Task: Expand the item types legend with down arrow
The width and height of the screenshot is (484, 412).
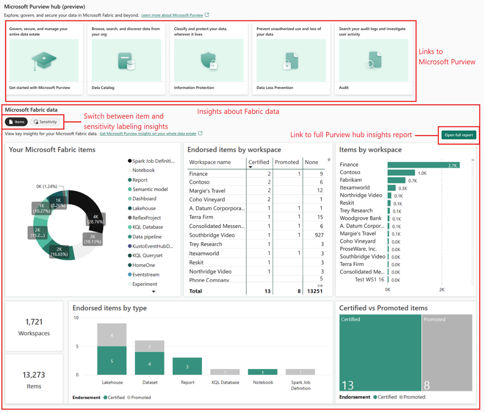Action: 154,291
